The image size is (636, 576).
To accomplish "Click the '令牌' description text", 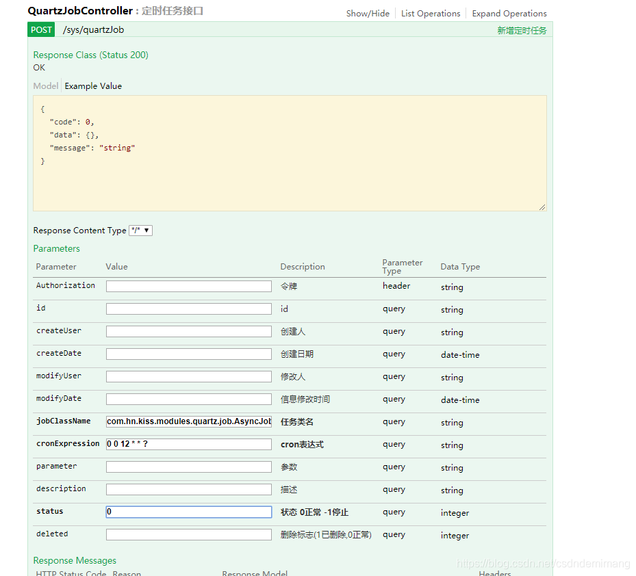I will (289, 286).
